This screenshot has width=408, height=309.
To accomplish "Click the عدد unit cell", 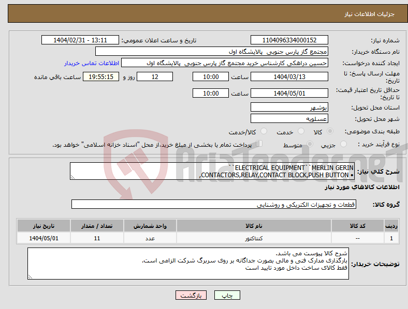I will pos(150,238).
